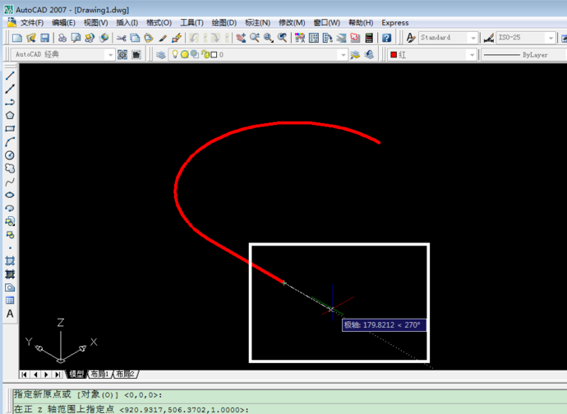The height and width of the screenshot is (414, 567).
Task: Select the Gradient tool
Action: [x=10, y=274]
